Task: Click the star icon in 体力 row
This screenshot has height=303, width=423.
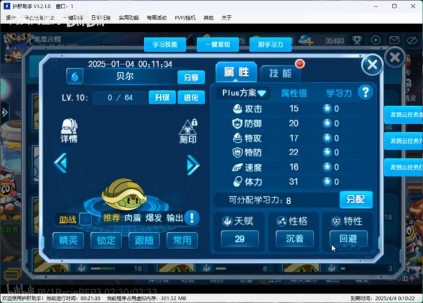Action: pyautogui.click(x=327, y=182)
